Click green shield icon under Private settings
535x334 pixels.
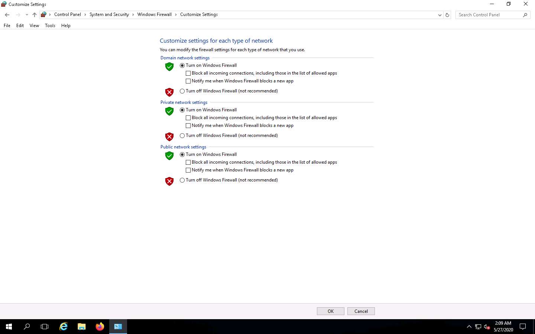[x=169, y=111]
